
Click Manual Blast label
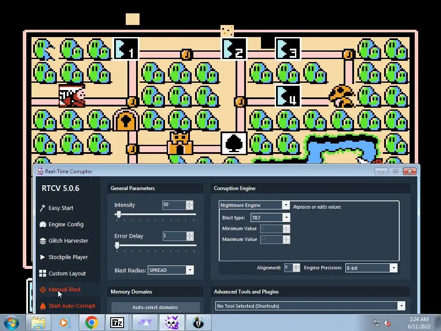point(65,289)
